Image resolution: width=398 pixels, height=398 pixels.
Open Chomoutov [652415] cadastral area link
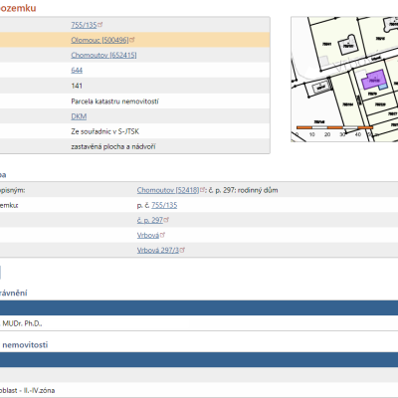[103, 55]
